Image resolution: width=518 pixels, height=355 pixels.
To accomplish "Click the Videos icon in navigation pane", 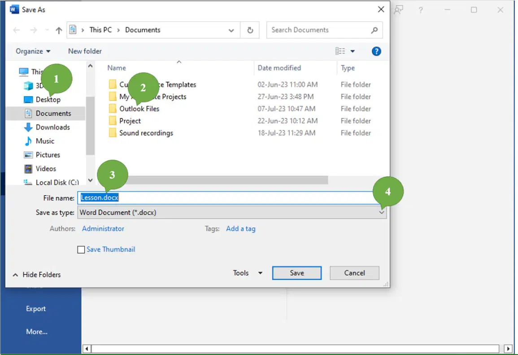I will [28, 169].
